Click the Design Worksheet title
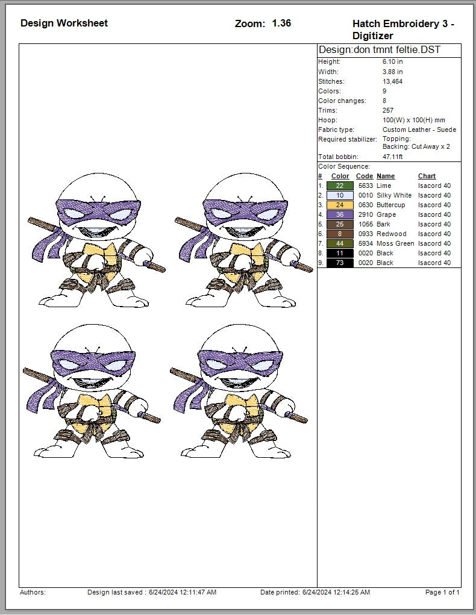Screen dimensions: 476x615 tap(64, 23)
